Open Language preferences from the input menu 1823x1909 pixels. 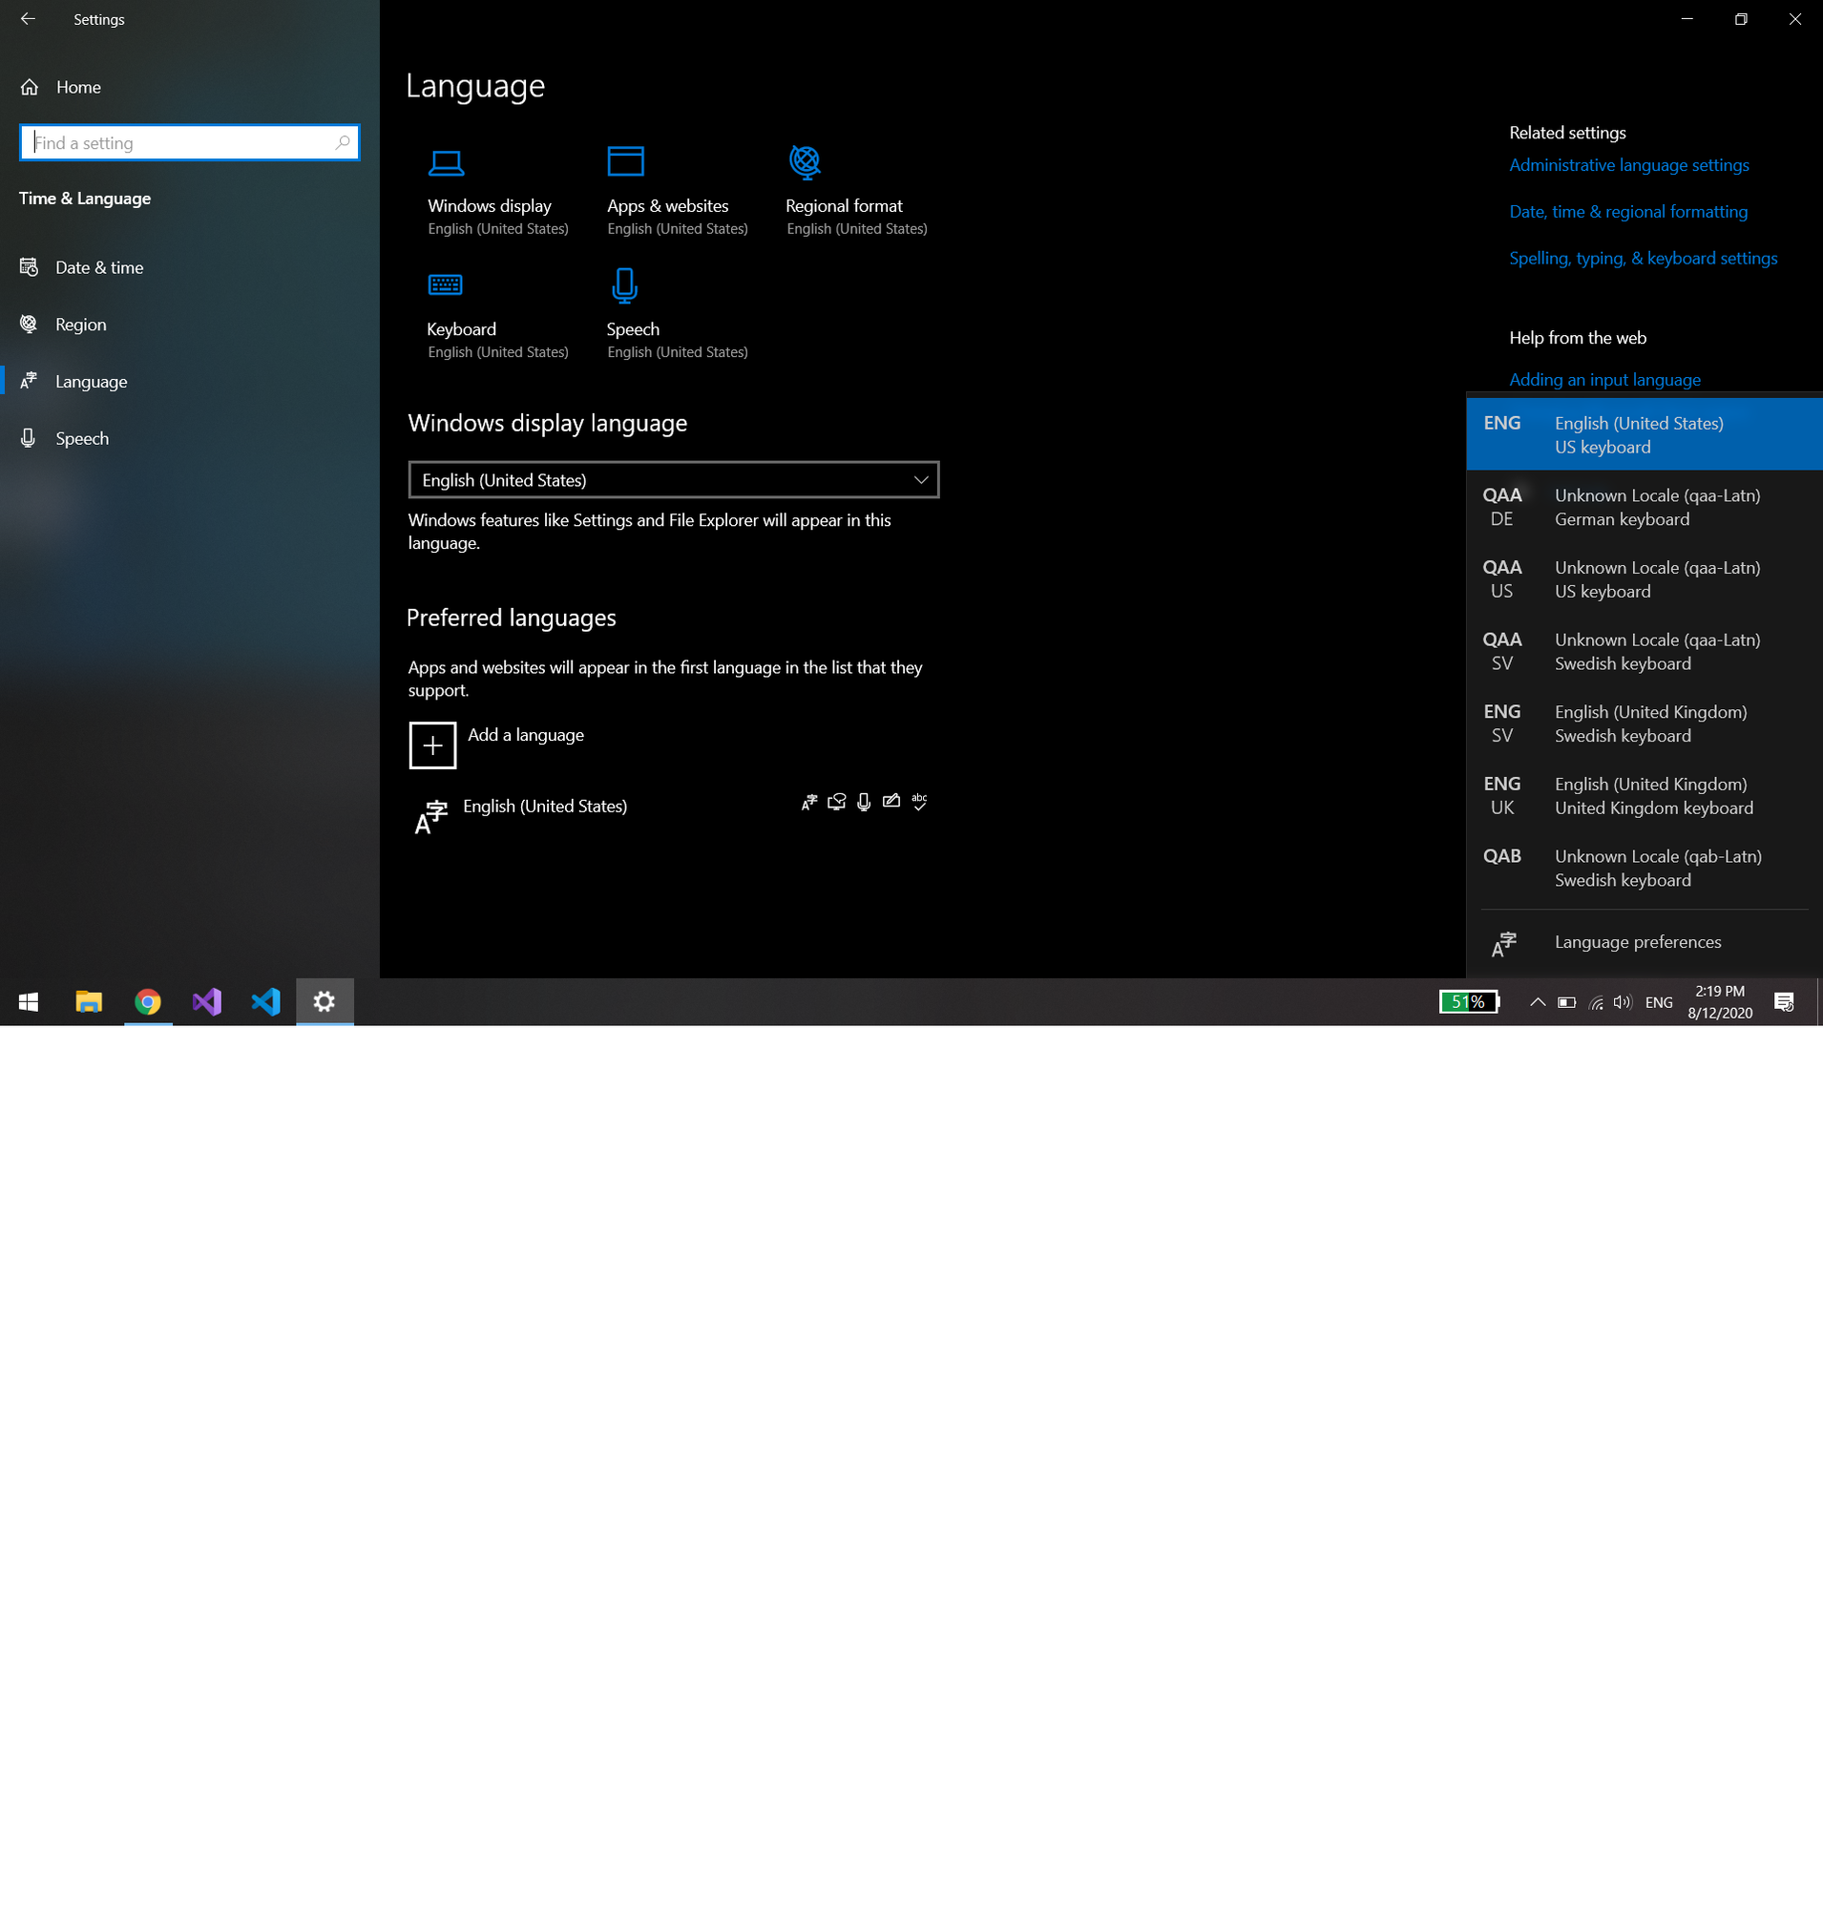1637,941
